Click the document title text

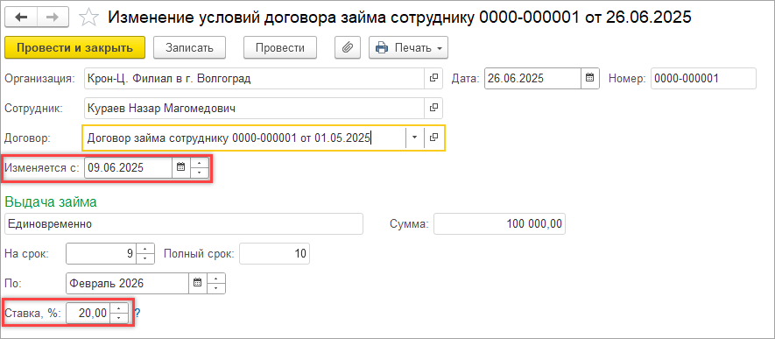tap(399, 18)
